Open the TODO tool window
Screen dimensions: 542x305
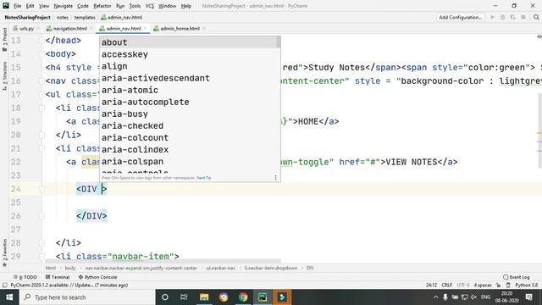click(25, 277)
